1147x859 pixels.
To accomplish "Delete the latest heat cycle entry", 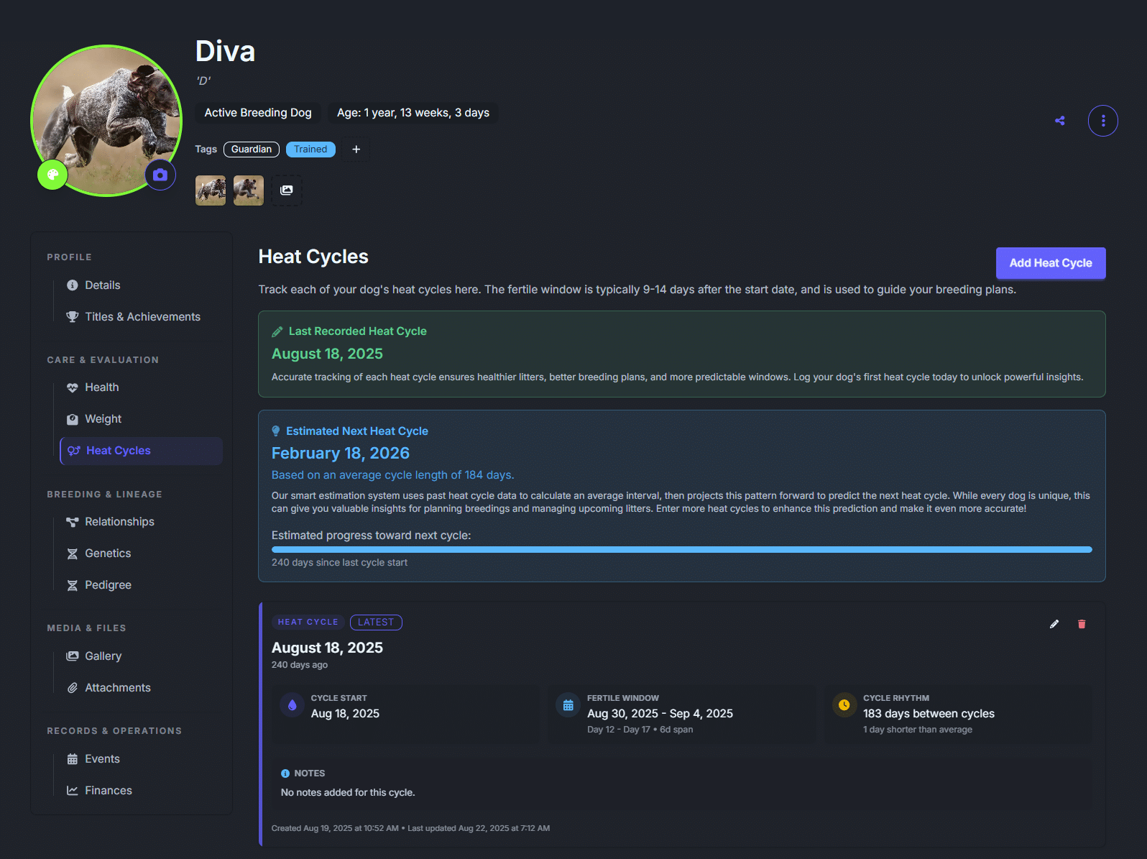I will [x=1081, y=624].
